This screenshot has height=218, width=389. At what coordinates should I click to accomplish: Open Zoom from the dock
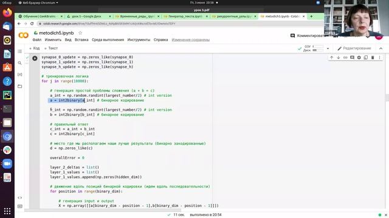[x=7, y=163]
